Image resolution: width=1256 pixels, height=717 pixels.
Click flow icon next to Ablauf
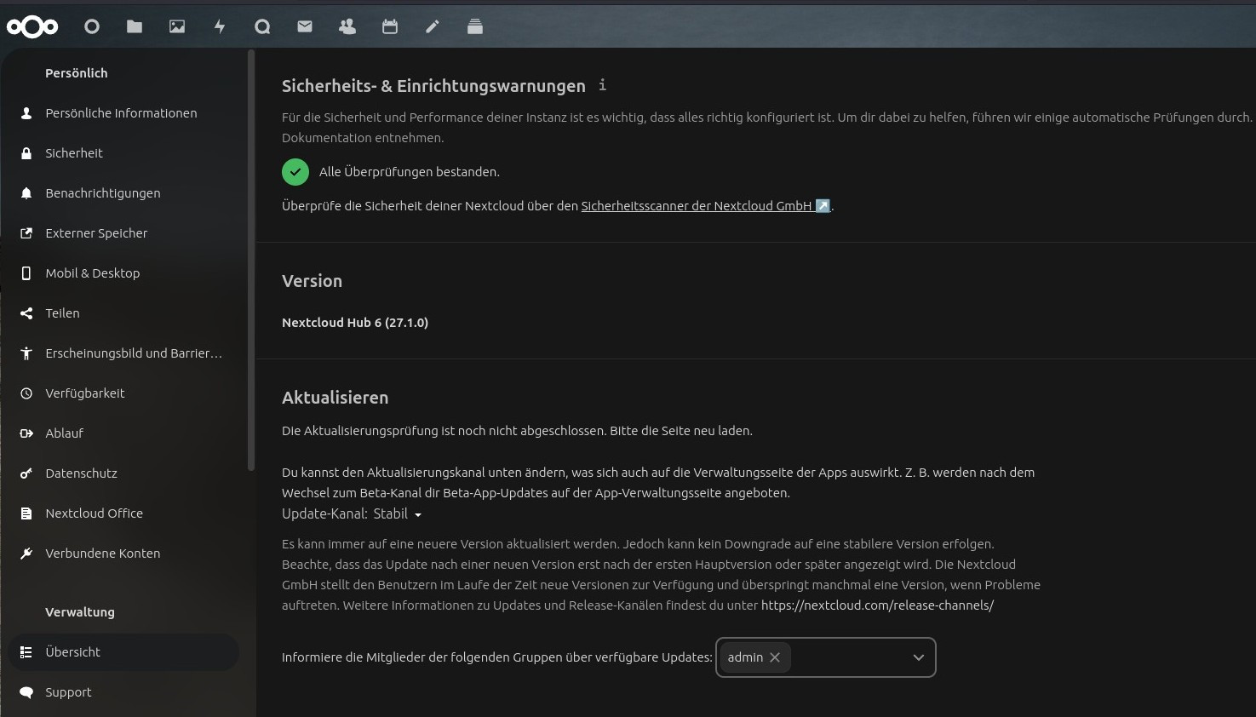click(26, 433)
